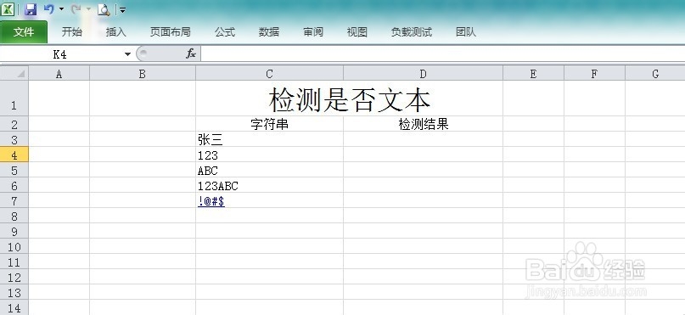Select the 字符串 header cell
Image resolution: width=685 pixels, height=315 pixels.
[269, 124]
